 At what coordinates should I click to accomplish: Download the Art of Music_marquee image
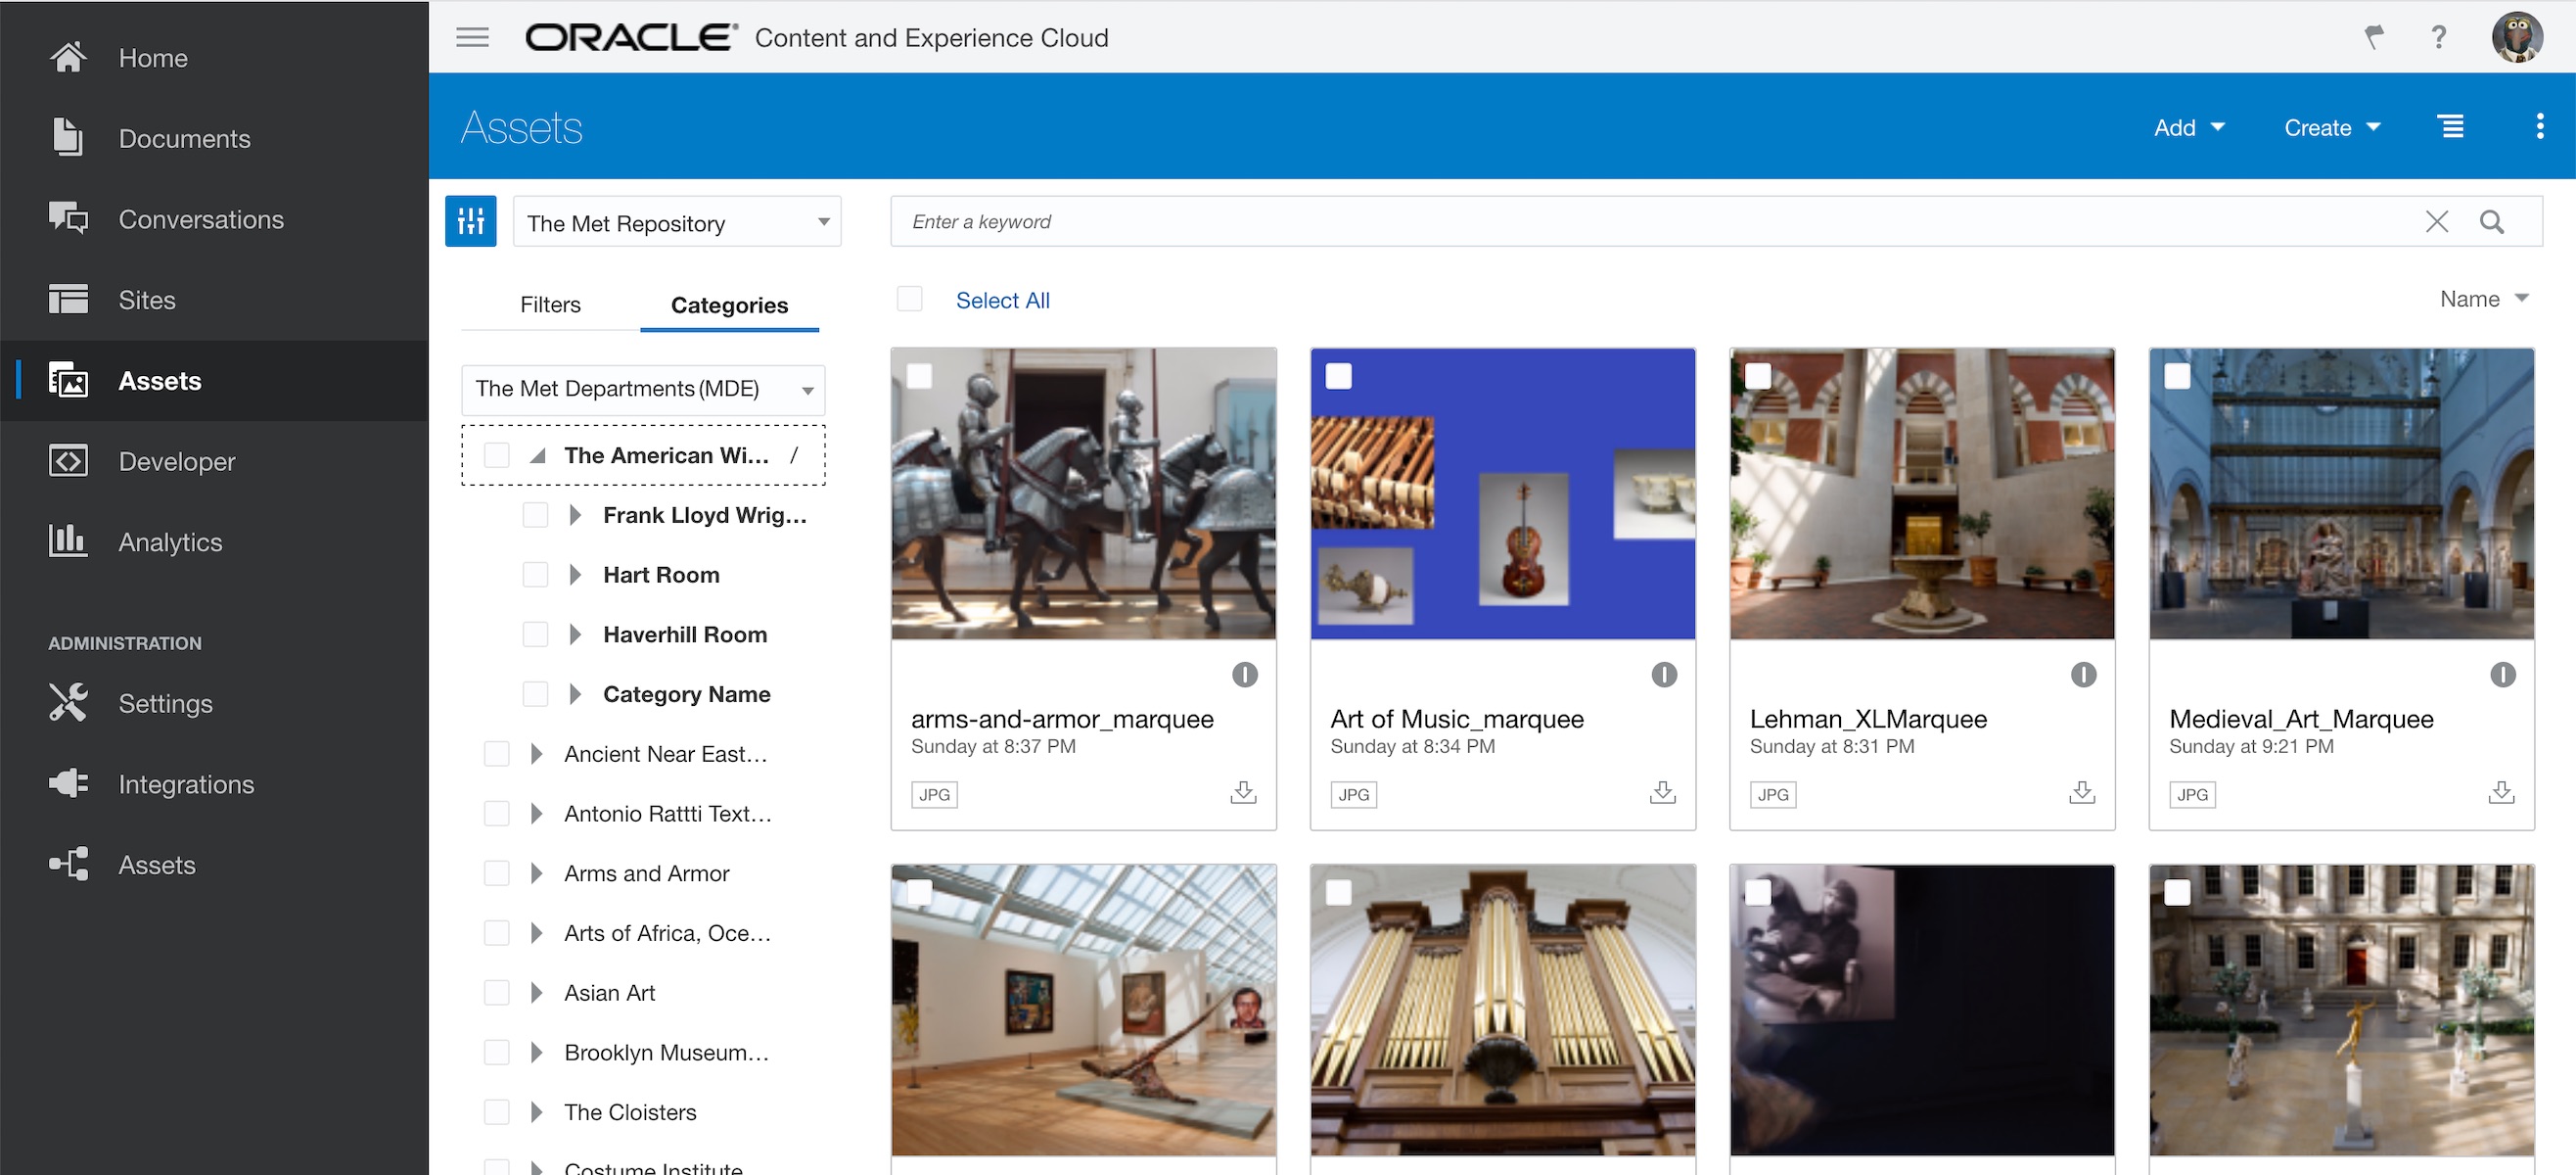click(1662, 793)
